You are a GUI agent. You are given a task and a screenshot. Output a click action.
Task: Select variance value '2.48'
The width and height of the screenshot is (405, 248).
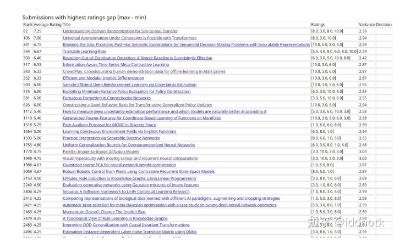[363, 145]
